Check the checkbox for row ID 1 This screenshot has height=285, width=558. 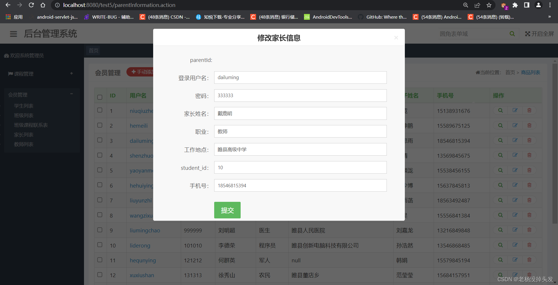pyautogui.click(x=100, y=110)
